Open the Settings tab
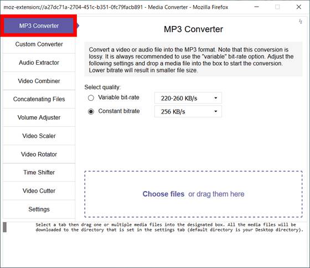Viewport: 310px width, 268px height. tap(39, 209)
